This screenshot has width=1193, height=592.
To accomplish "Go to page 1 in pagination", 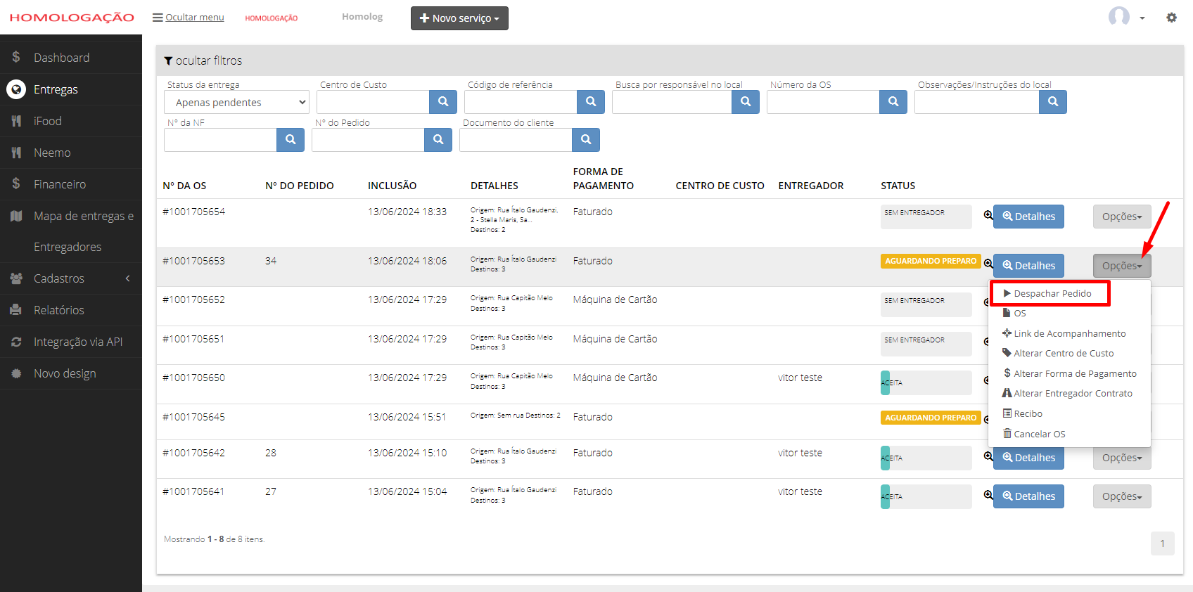I will [x=1163, y=543].
